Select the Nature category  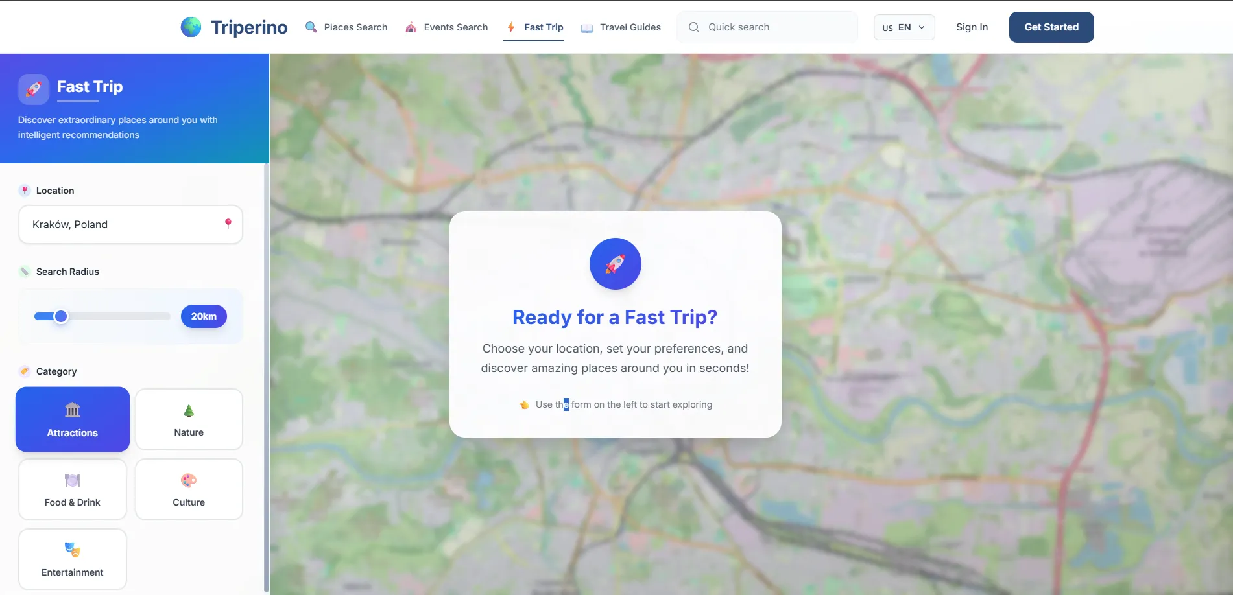[x=189, y=419]
